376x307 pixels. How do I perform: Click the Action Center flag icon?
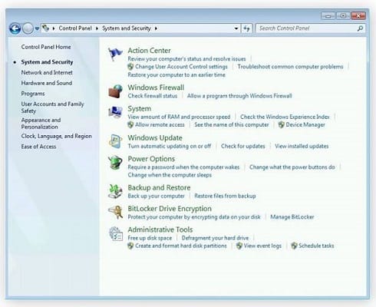coord(115,54)
